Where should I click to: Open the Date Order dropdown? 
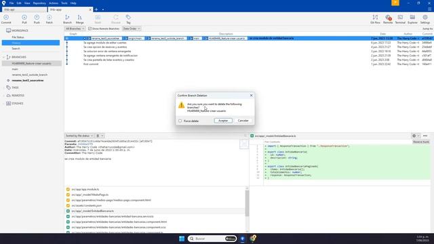132,28
